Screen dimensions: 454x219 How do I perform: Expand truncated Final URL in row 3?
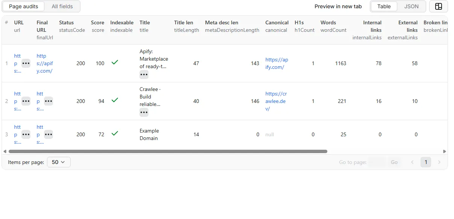point(48,134)
